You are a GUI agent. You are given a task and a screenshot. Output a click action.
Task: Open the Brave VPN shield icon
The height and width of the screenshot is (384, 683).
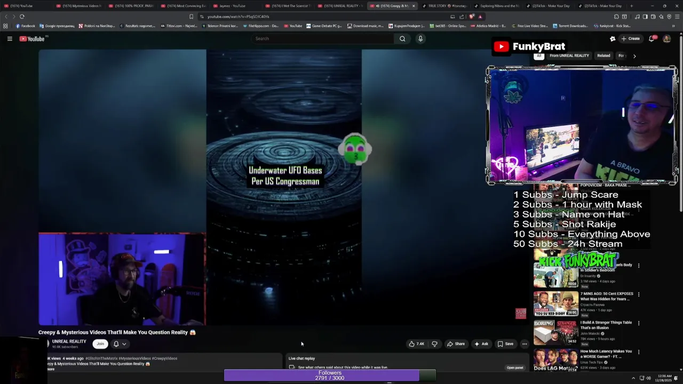click(669, 17)
